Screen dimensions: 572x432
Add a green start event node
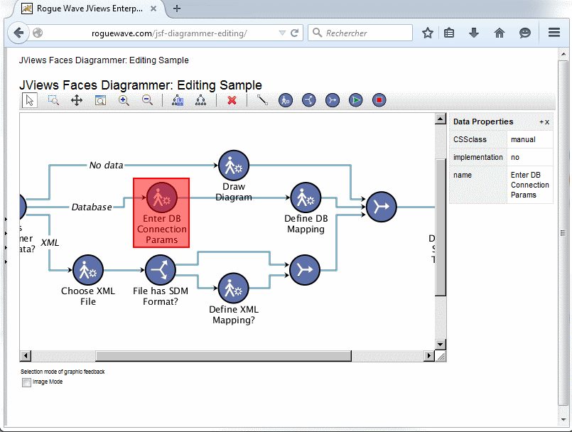(x=355, y=100)
